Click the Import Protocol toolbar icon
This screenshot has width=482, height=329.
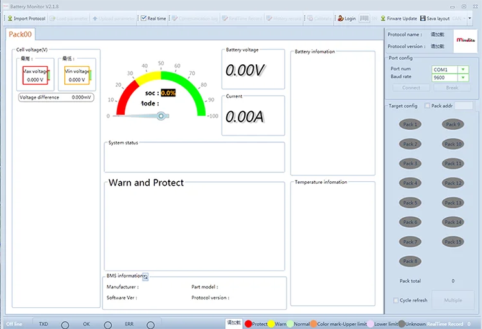pyautogui.click(x=10, y=19)
